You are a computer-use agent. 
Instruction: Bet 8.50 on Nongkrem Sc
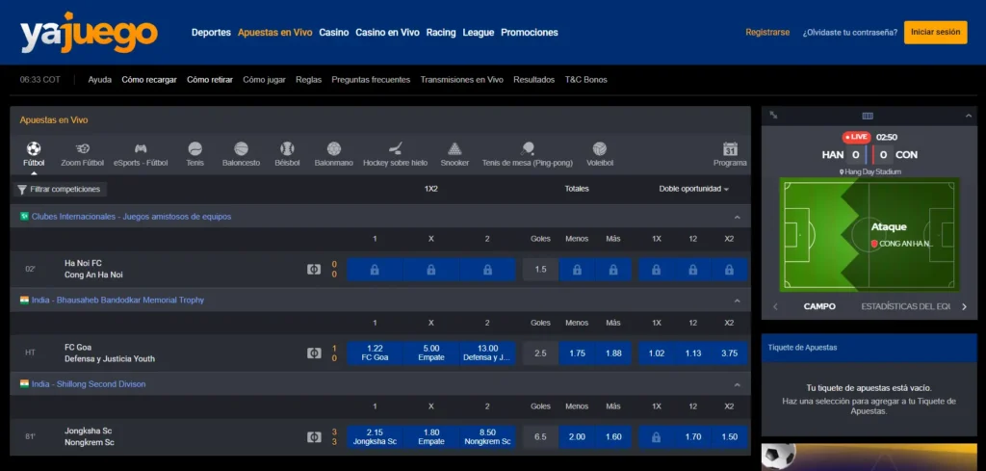click(487, 436)
